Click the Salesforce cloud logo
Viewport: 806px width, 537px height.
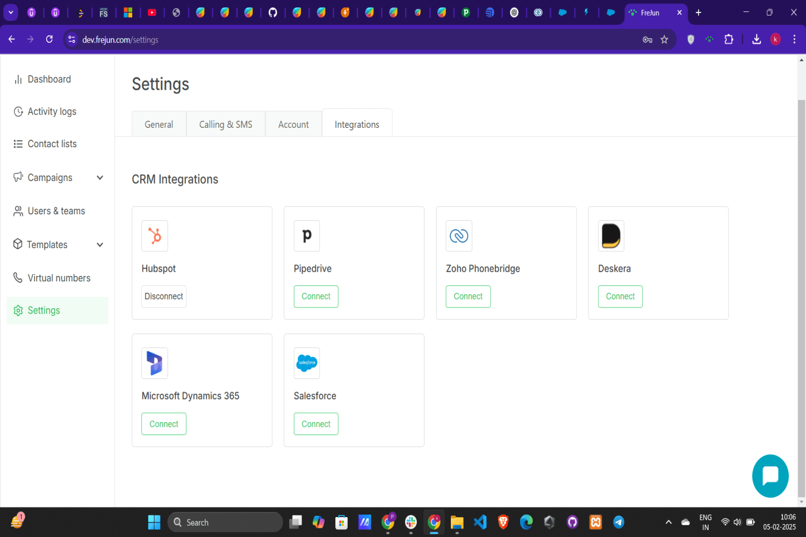click(x=307, y=363)
